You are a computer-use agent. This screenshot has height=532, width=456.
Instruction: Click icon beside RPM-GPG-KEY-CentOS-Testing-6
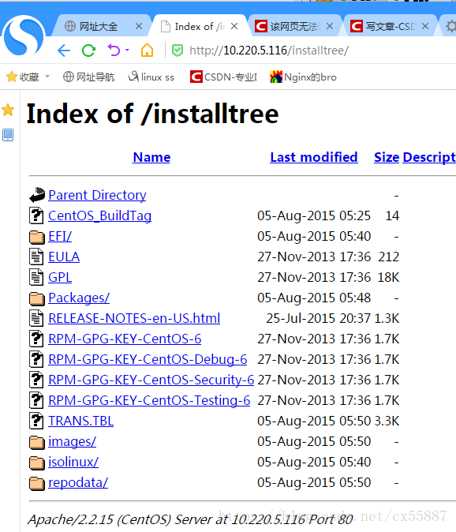pos(36,400)
